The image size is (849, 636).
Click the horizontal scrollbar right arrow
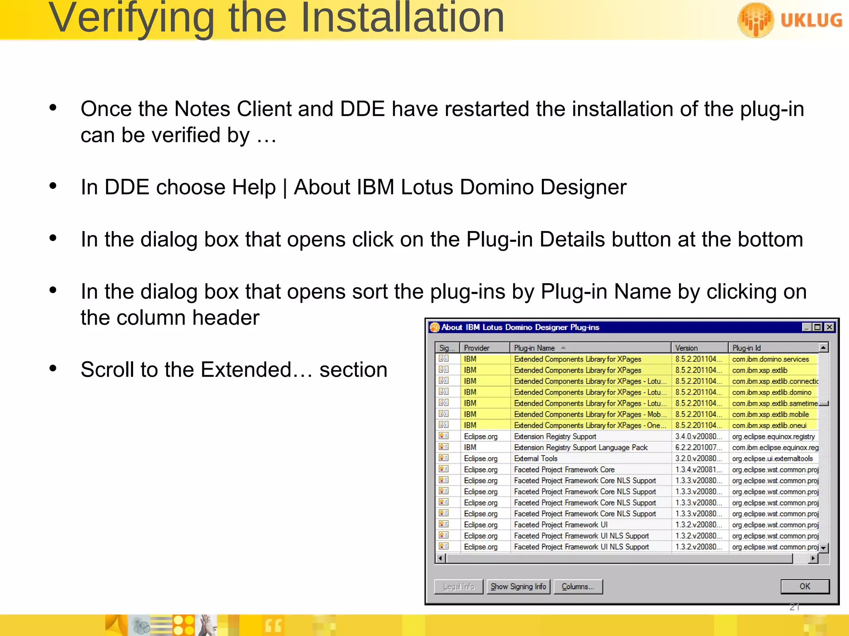(813, 558)
